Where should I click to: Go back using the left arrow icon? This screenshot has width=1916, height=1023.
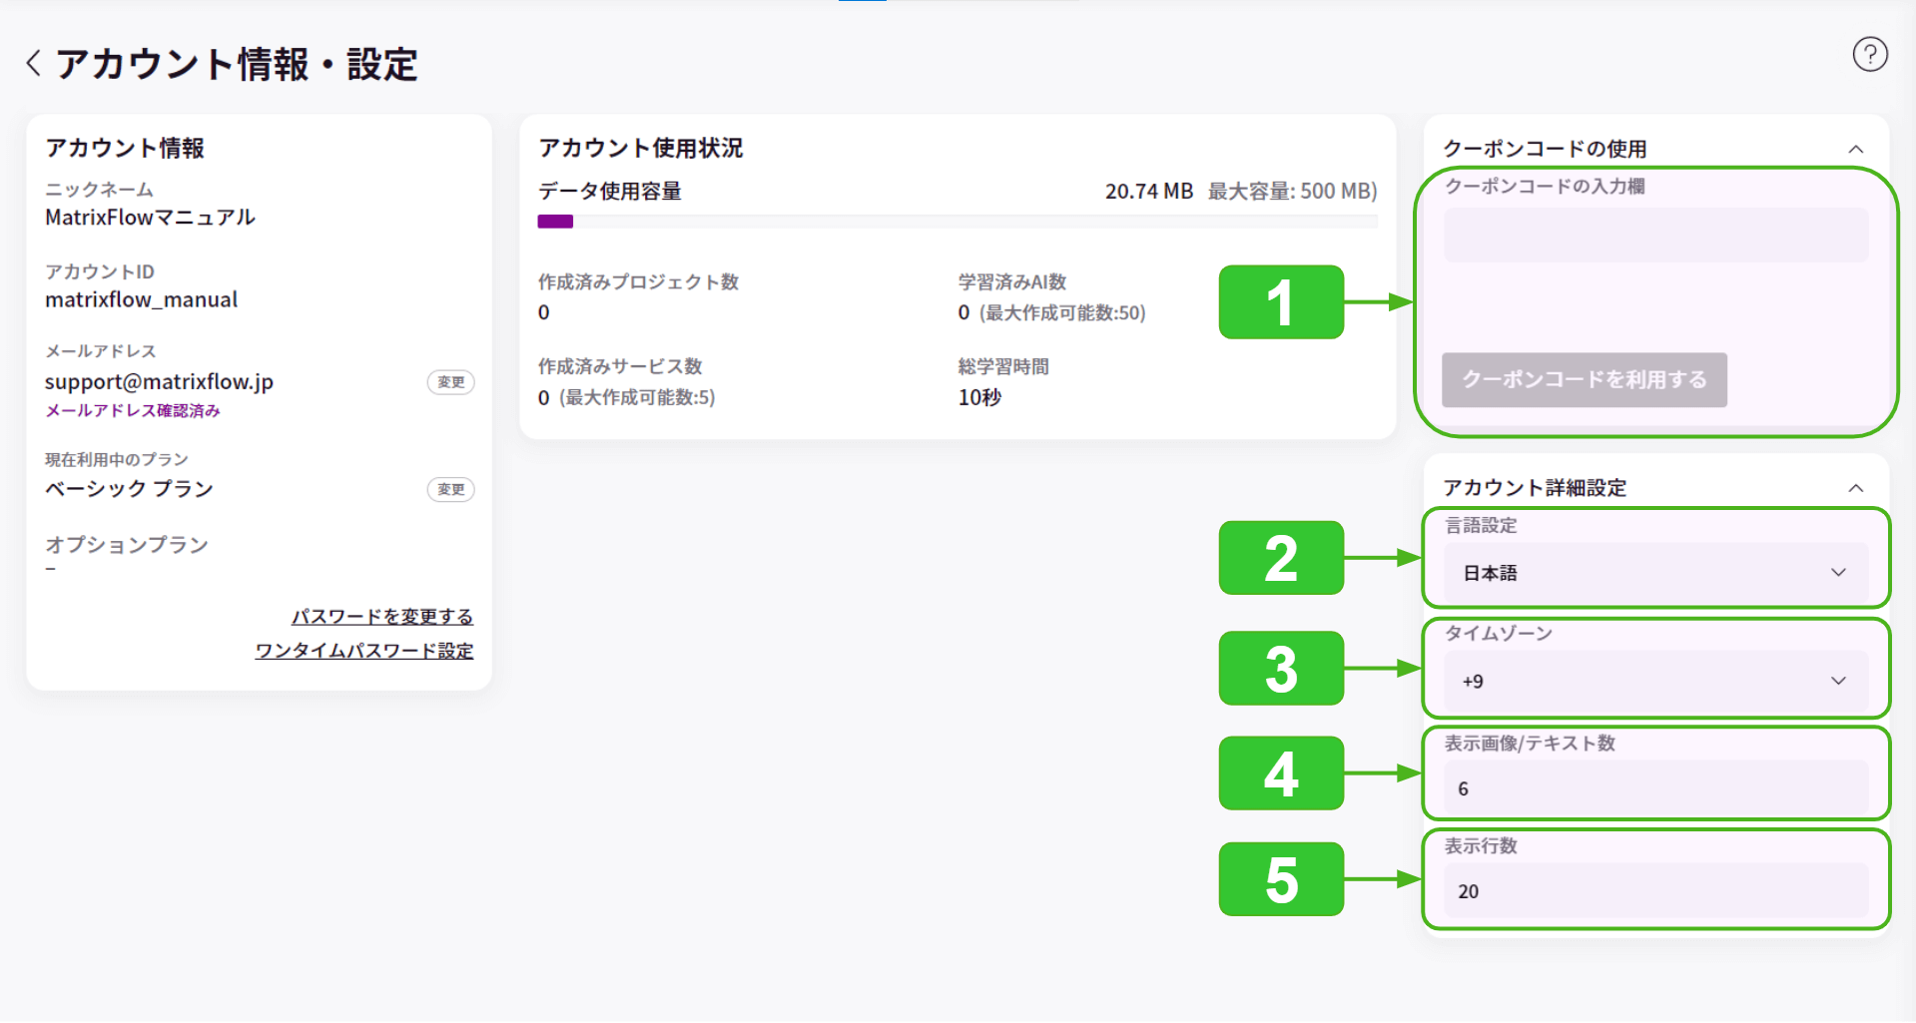pos(34,63)
